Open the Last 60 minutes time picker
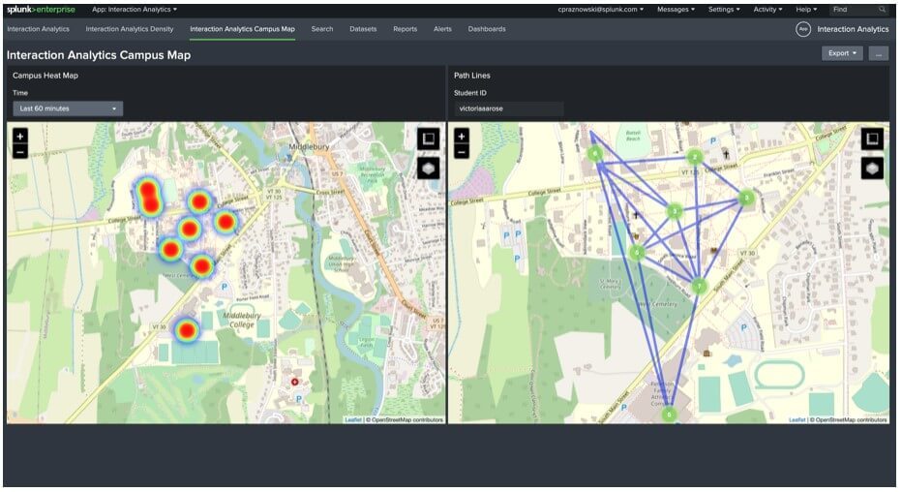902x492 pixels. click(68, 108)
